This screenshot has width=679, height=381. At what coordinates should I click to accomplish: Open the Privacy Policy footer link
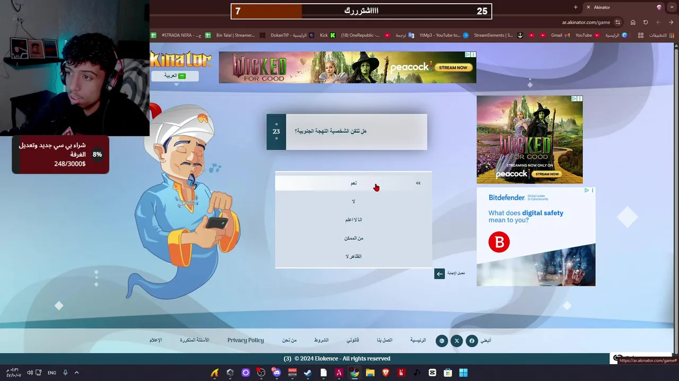tap(246, 340)
